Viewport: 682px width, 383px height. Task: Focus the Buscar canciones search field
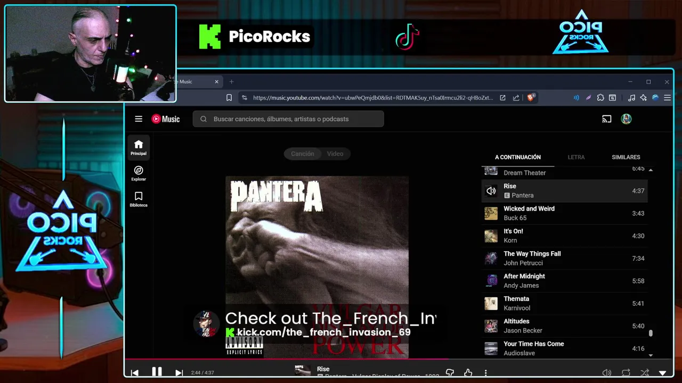(288, 119)
